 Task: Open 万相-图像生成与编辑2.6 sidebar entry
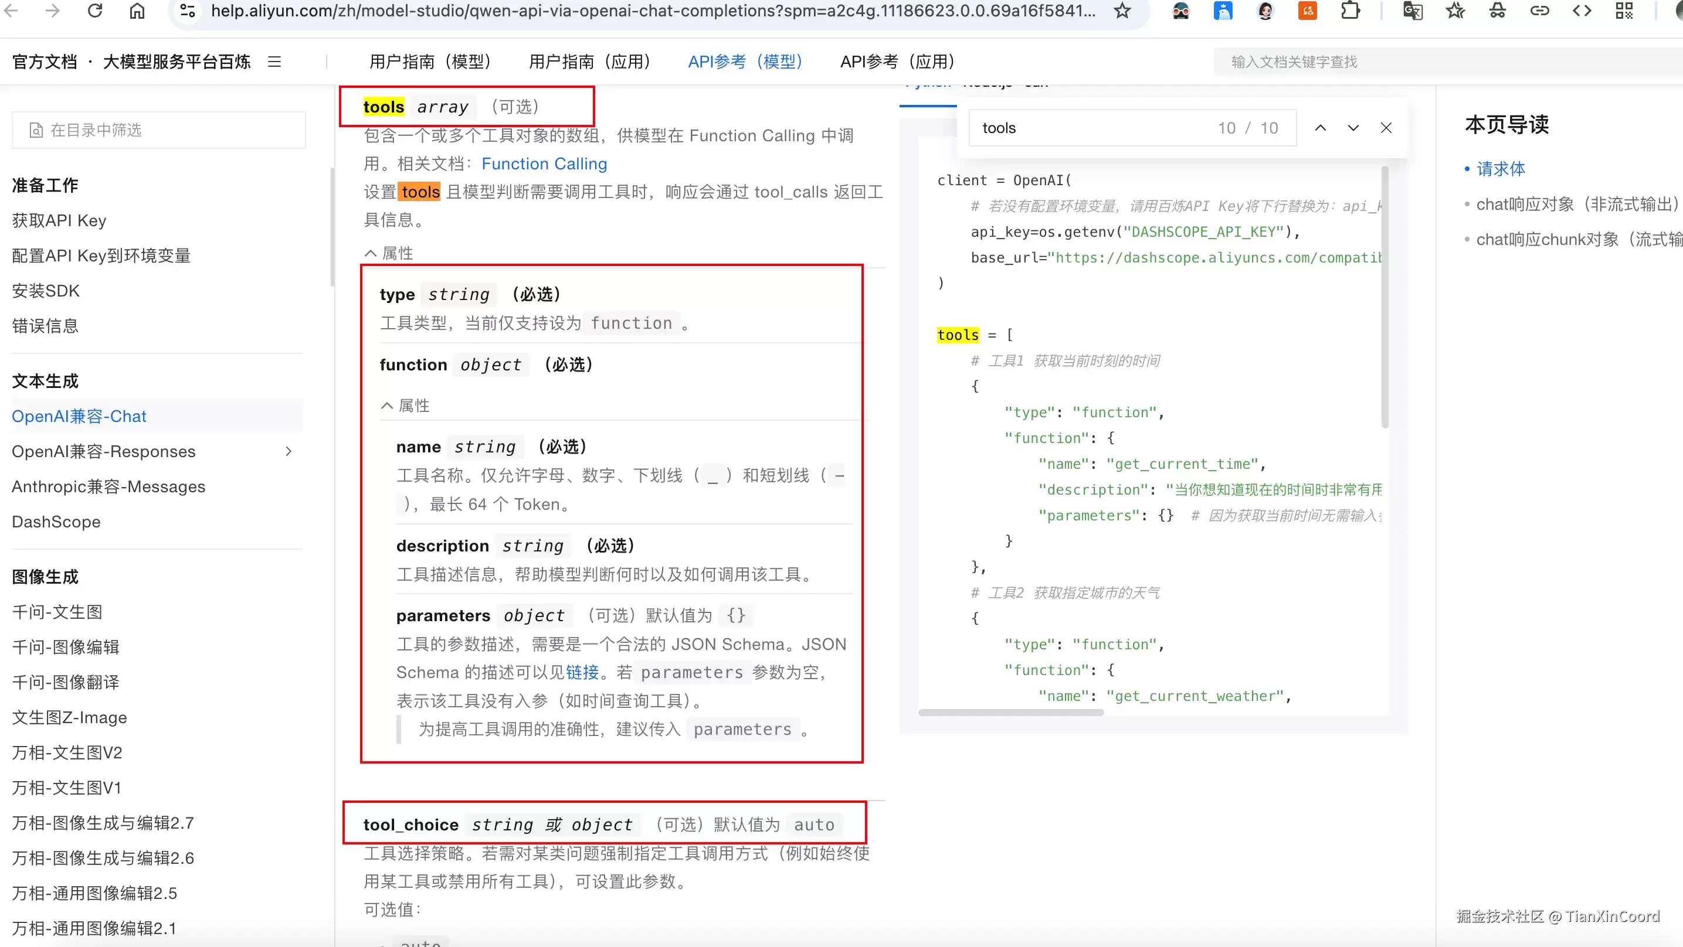103,858
